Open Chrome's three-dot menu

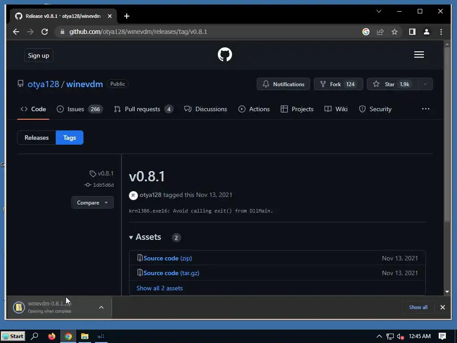tap(441, 32)
